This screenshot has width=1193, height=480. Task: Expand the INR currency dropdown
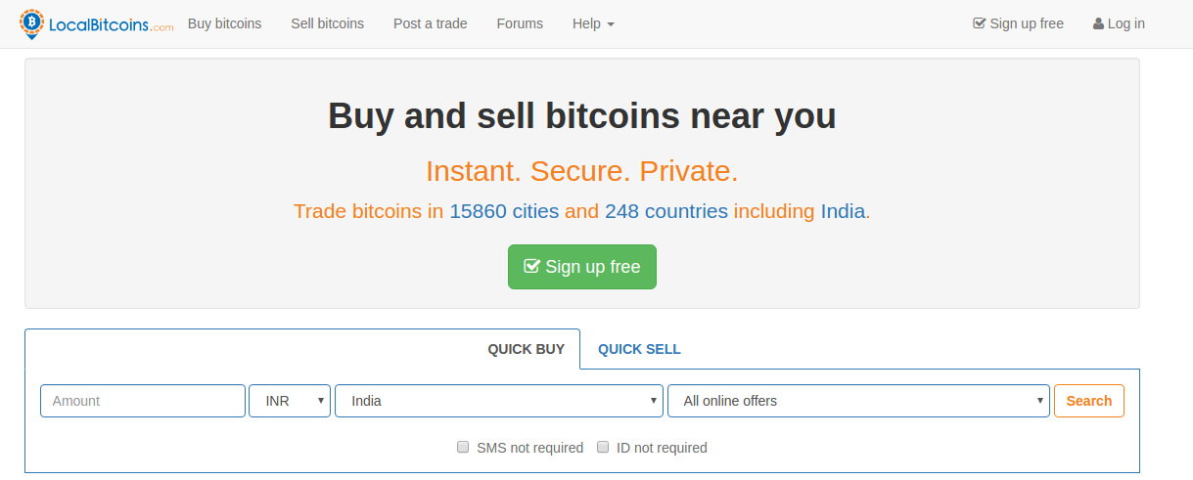click(290, 401)
